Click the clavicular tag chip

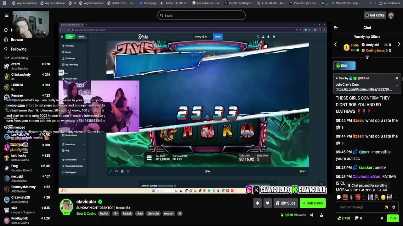[153, 213]
